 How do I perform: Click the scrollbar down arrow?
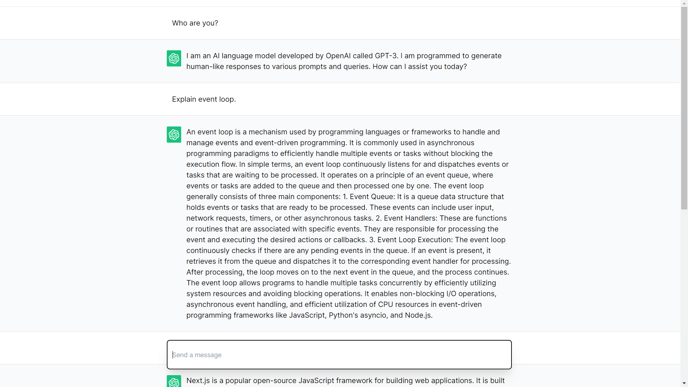tap(684, 383)
